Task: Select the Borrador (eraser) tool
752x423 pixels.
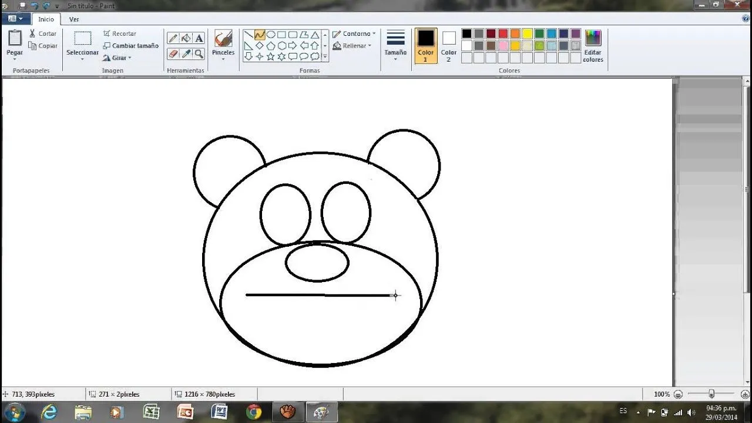Action: coord(172,53)
